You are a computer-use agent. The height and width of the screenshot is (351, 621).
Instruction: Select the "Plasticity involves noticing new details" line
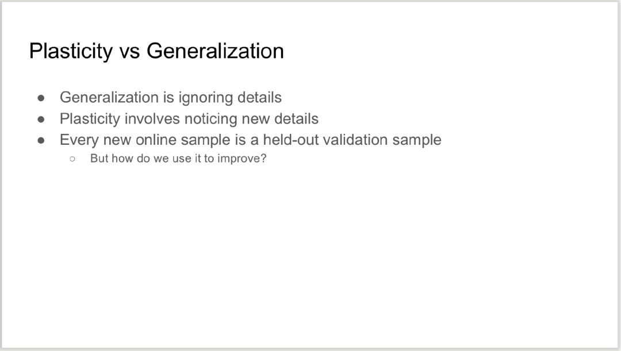[x=189, y=119]
